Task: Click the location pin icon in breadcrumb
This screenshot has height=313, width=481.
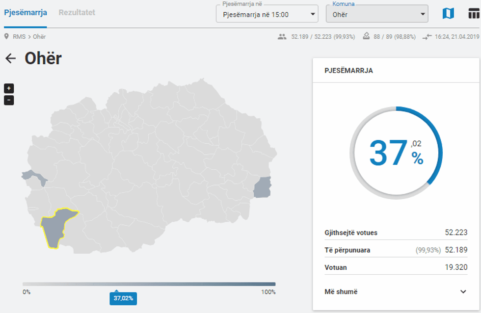Action: (6, 36)
